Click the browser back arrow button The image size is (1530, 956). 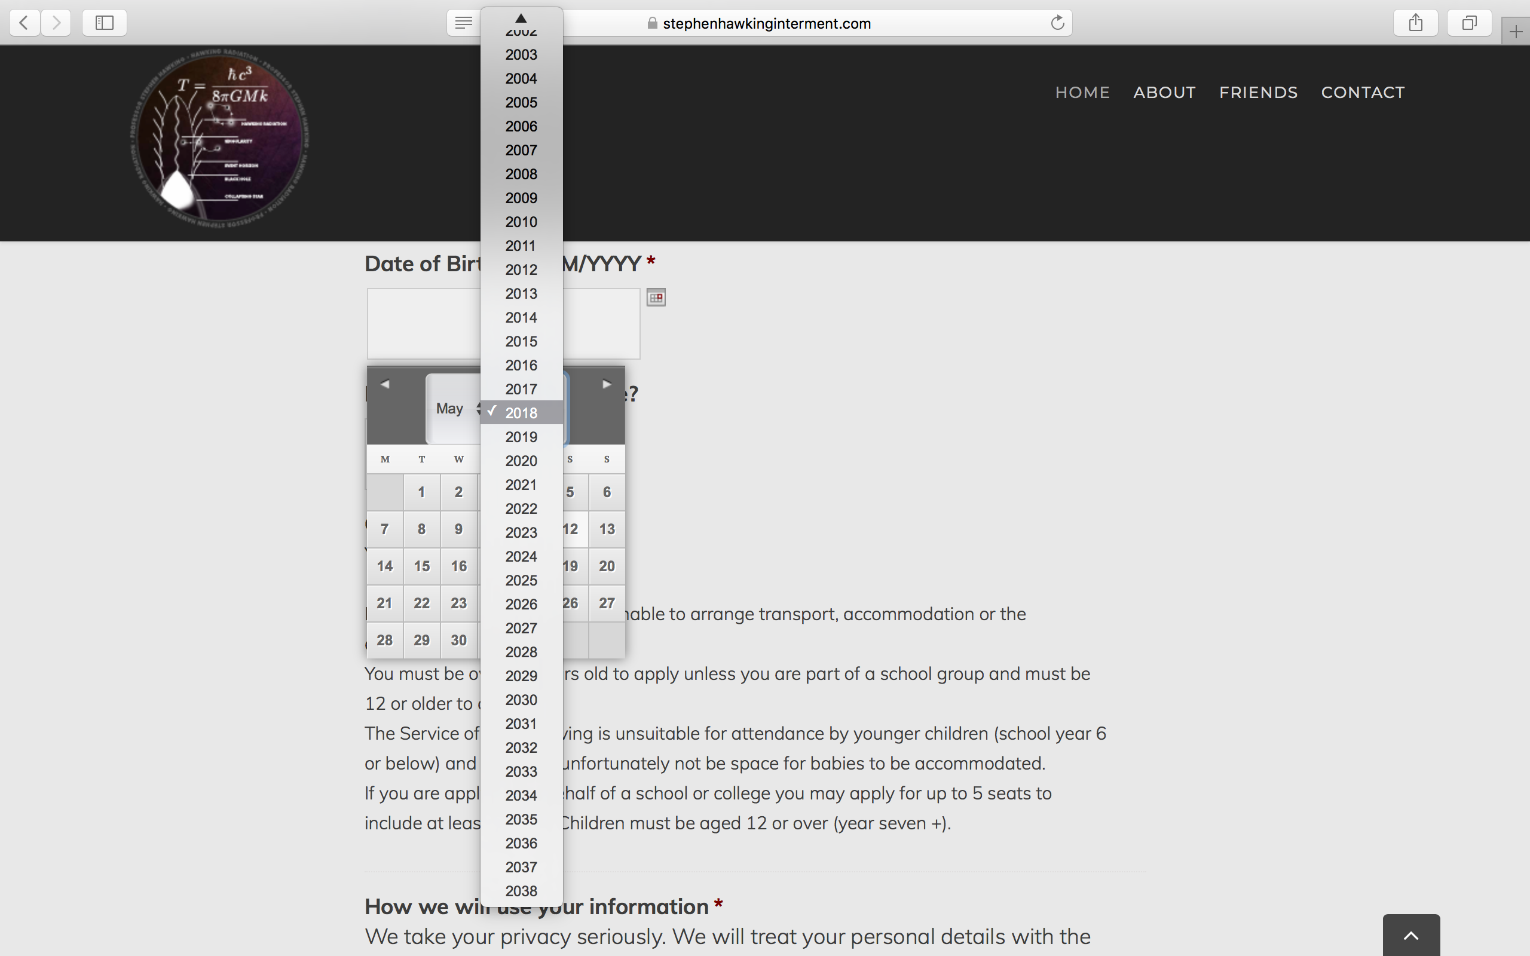[x=25, y=23]
